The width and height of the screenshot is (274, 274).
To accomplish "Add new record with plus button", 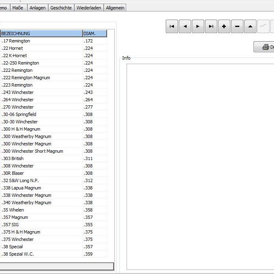I will coord(224,27).
